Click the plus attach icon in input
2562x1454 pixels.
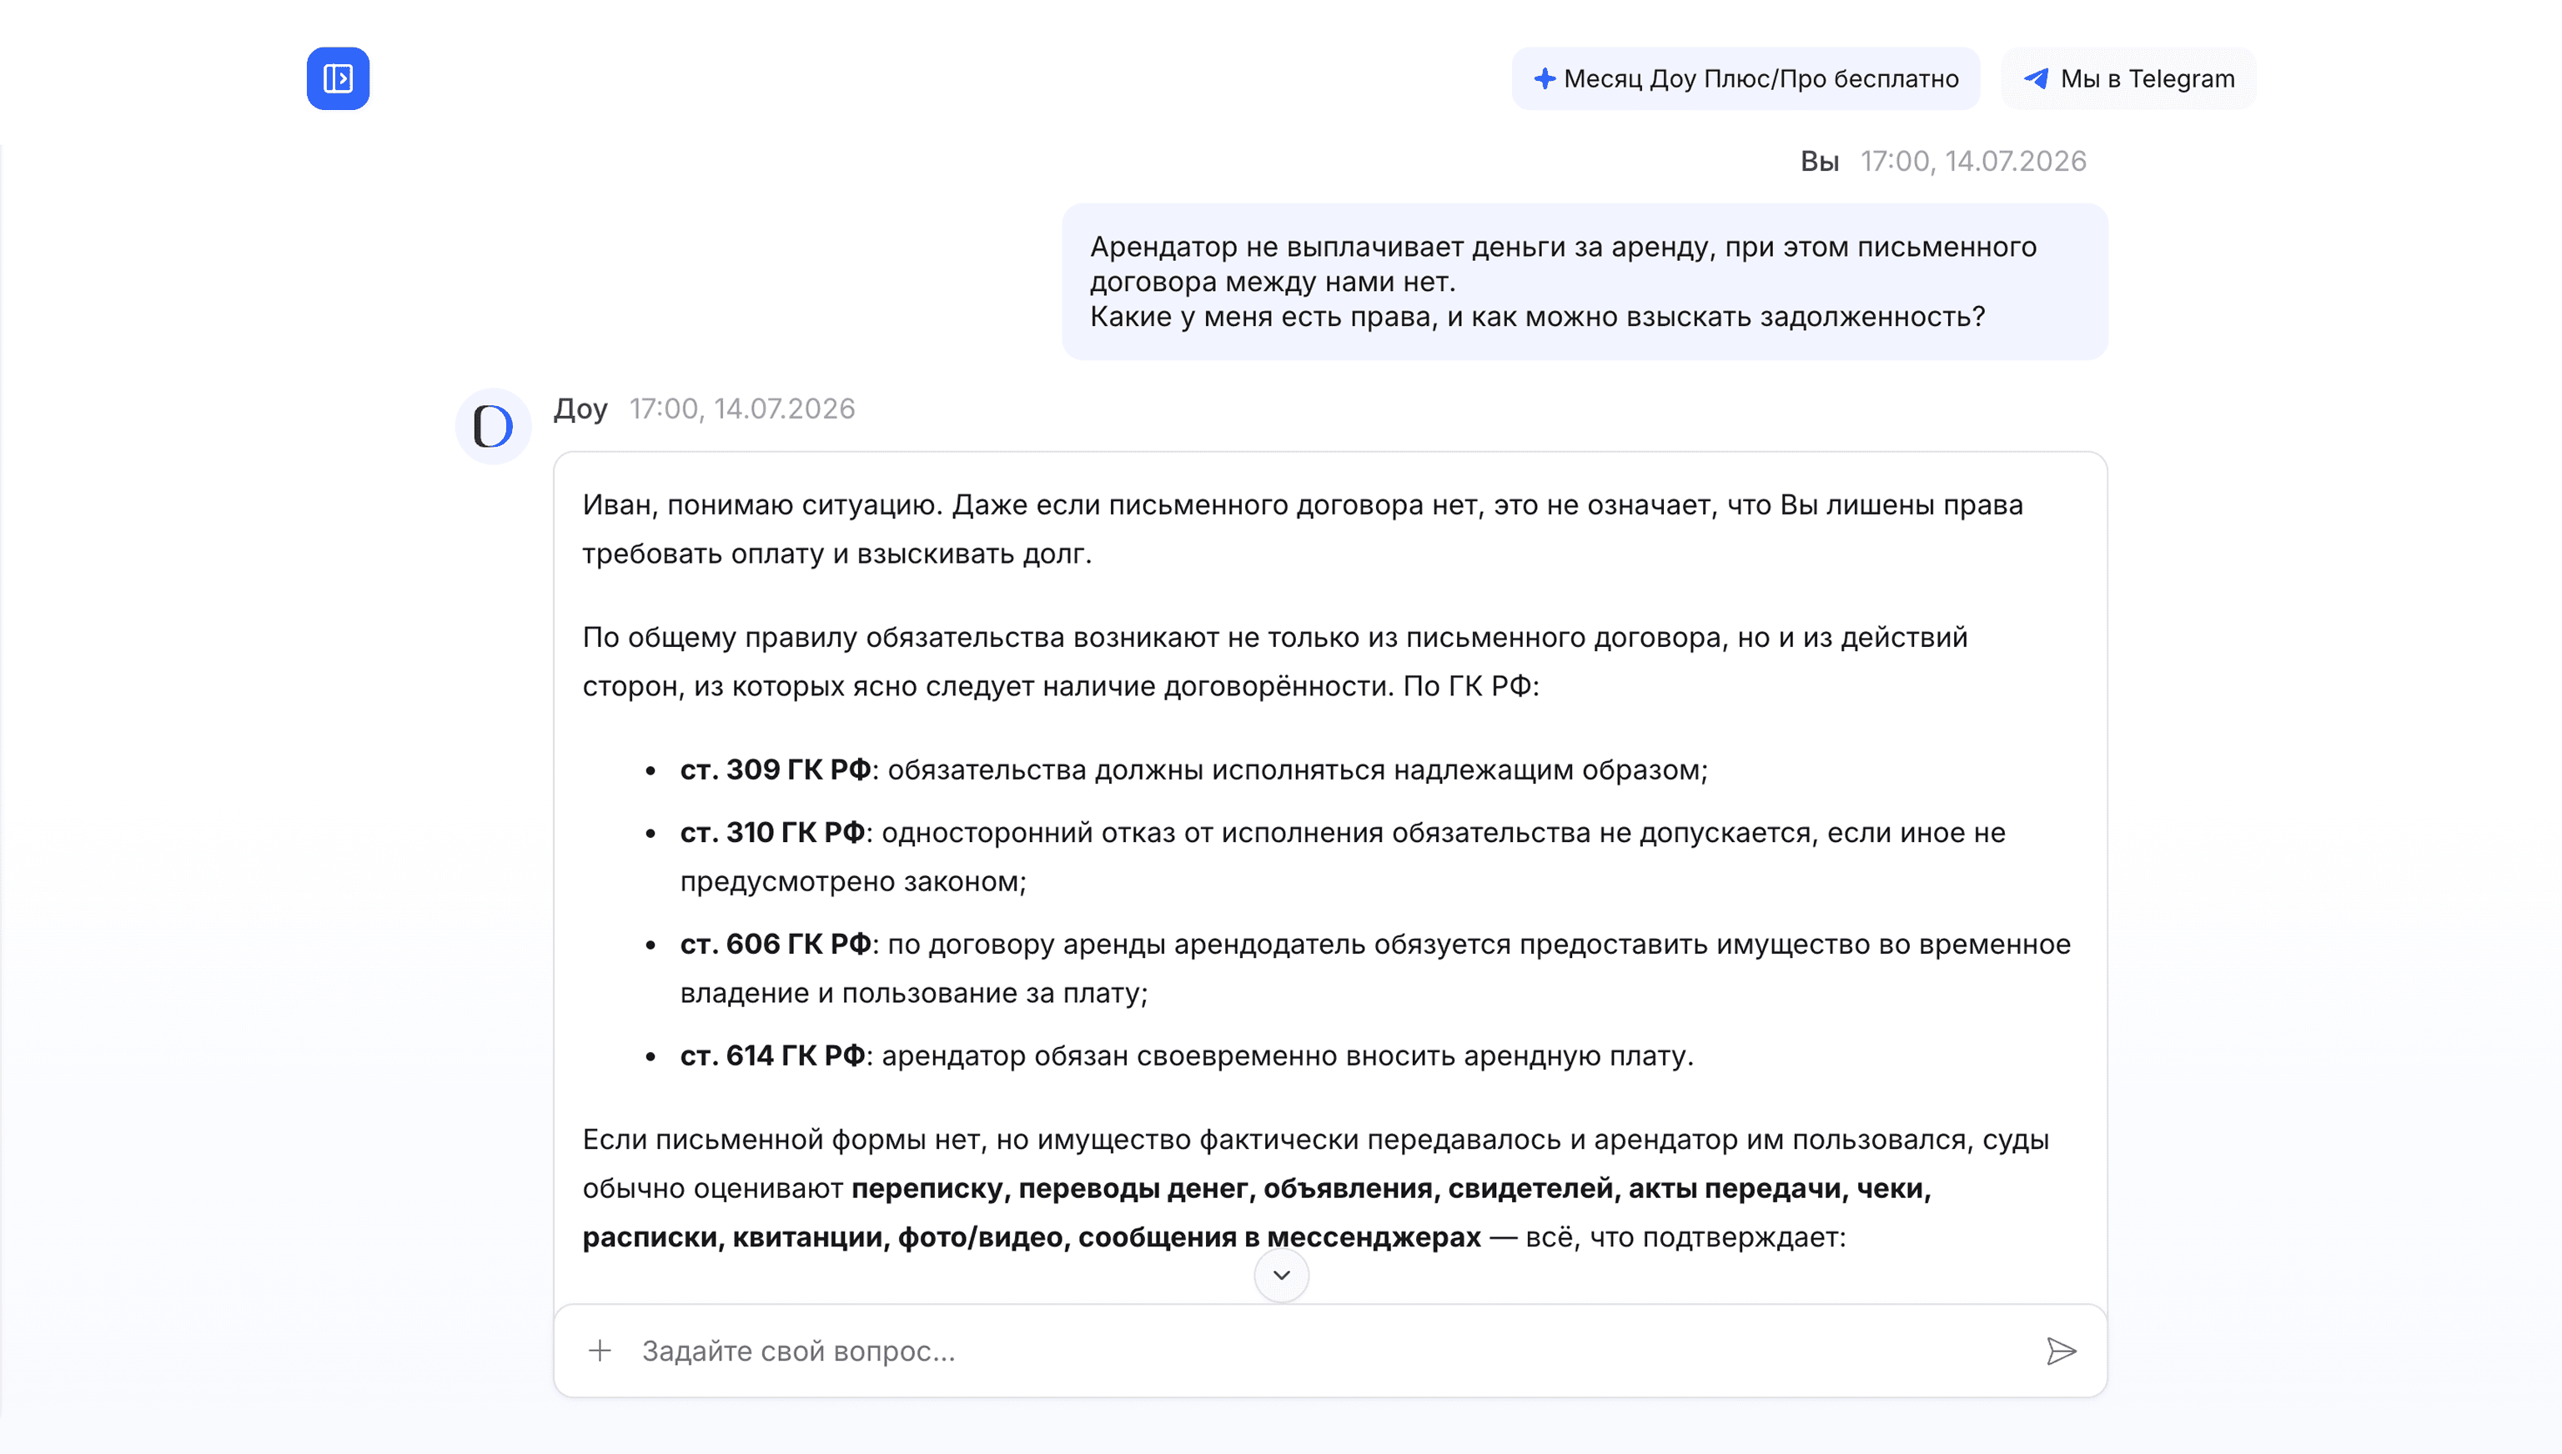(600, 1350)
